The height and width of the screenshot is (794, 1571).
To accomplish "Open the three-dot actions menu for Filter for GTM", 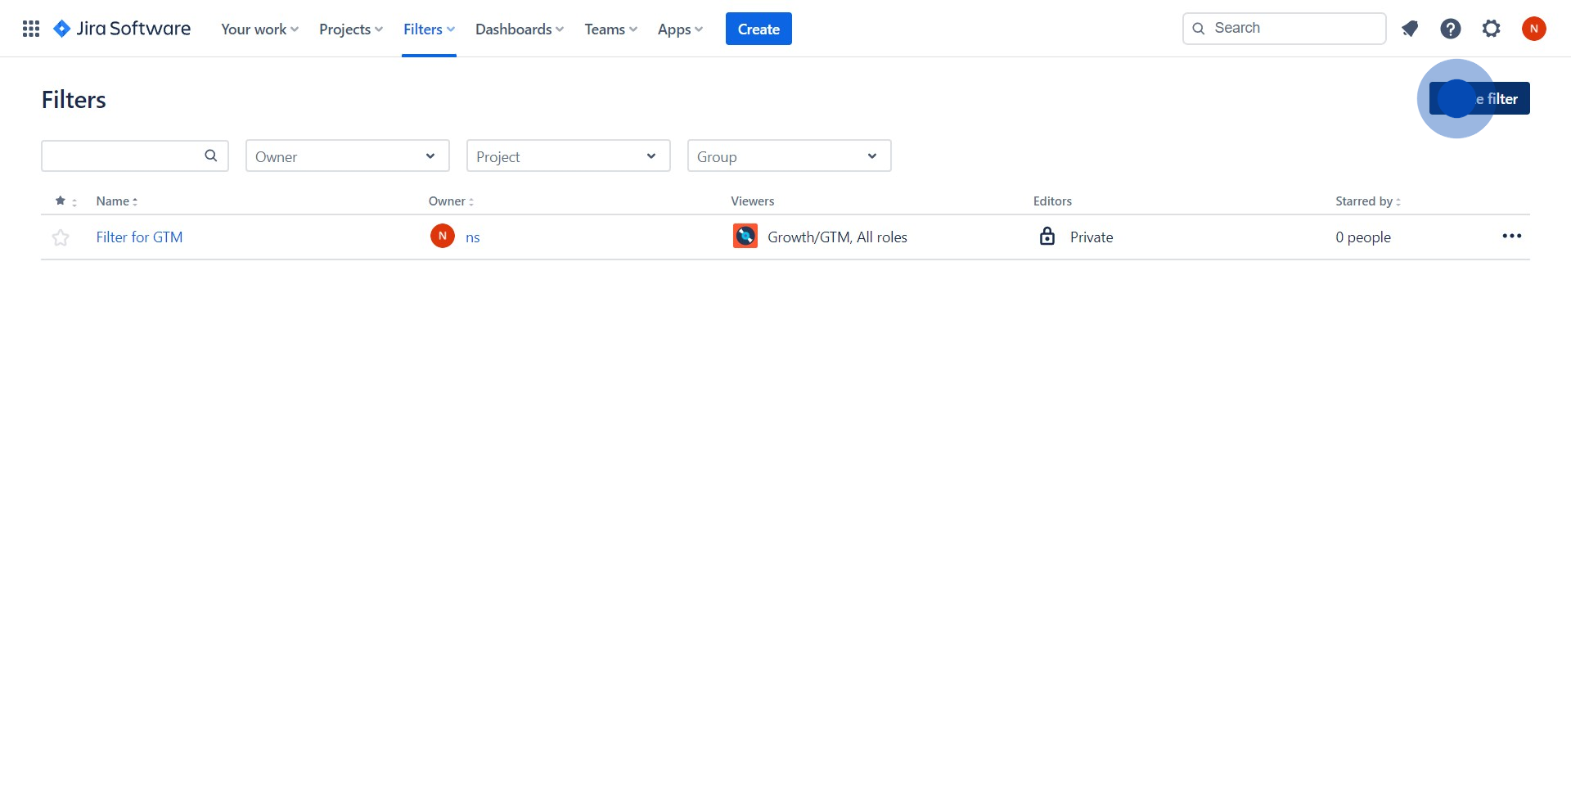I will 1511,237.
